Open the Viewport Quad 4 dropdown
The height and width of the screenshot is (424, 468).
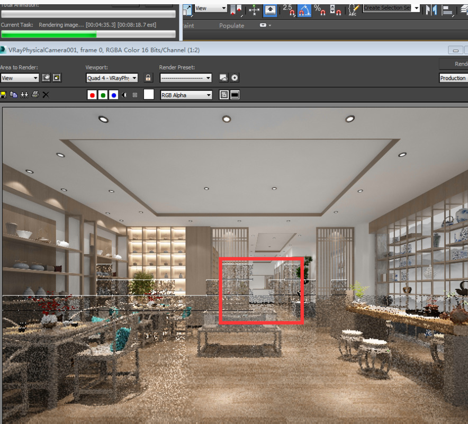coord(112,78)
